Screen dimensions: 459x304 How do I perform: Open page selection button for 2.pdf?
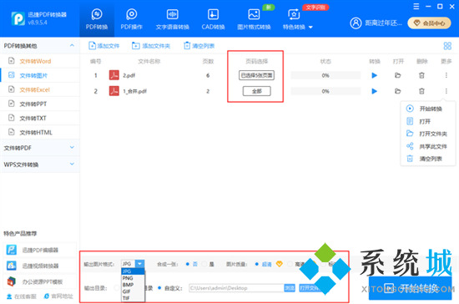pos(257,75)
